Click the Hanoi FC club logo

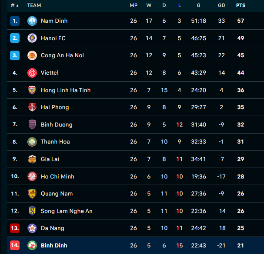pos(32,38)
